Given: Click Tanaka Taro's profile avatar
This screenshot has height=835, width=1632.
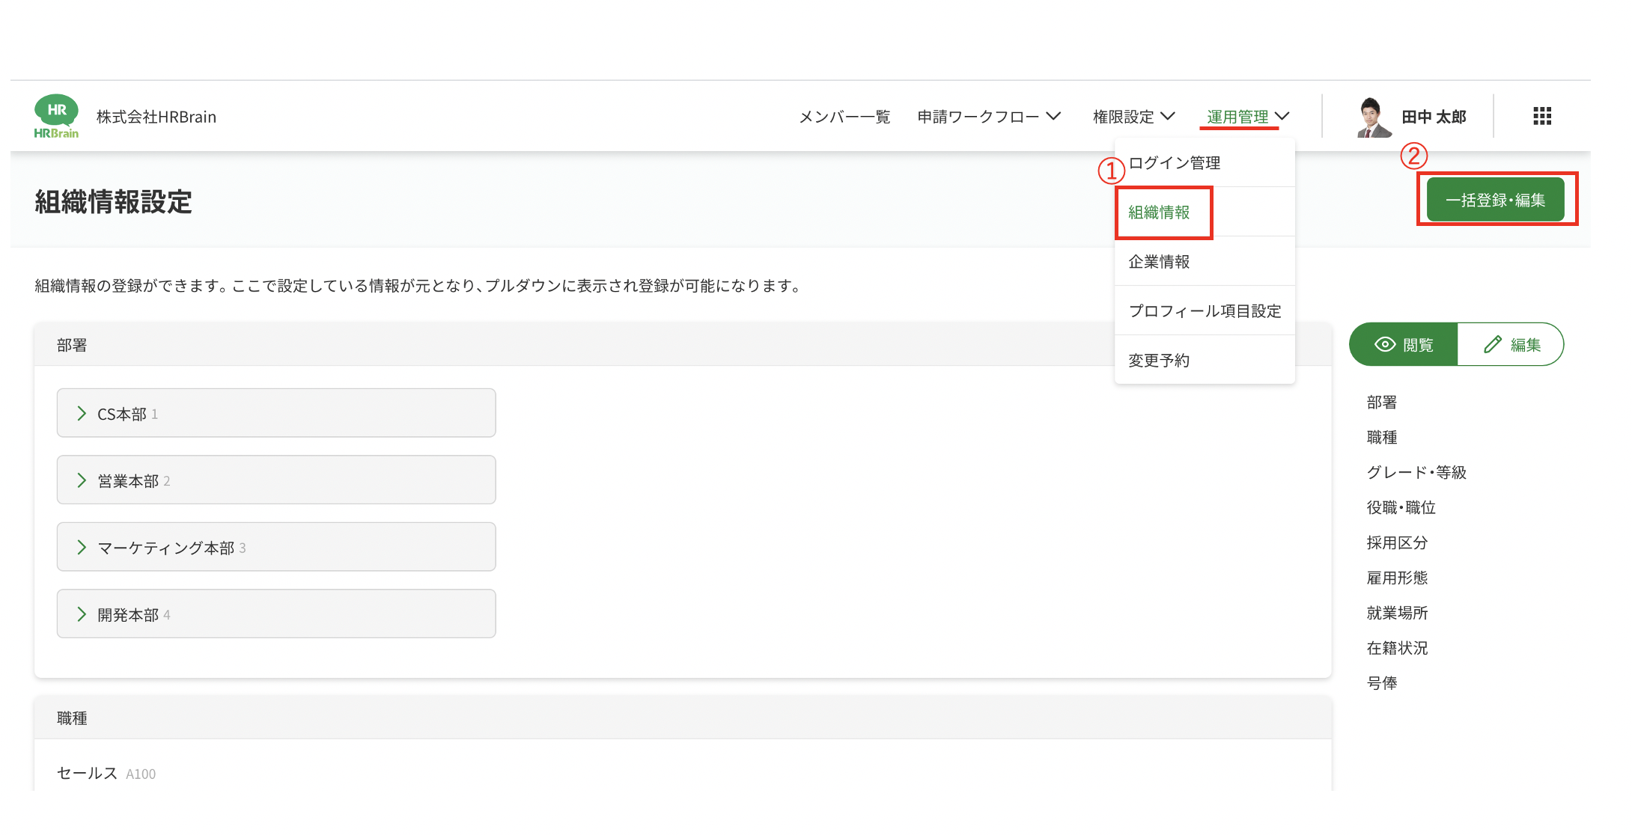Looking at the screenshot, I should pyautogui.click(x=1373, y=117).
